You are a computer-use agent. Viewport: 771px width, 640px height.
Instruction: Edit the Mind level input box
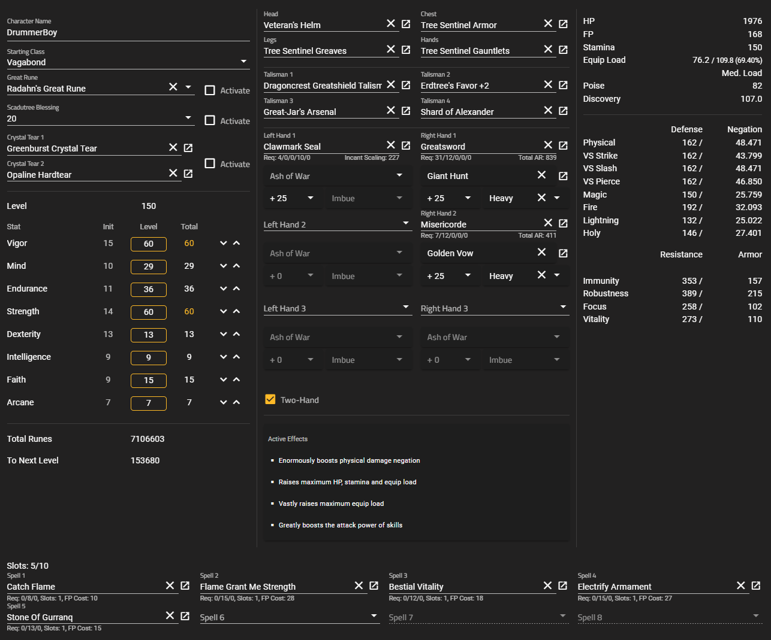pos(149,266)
